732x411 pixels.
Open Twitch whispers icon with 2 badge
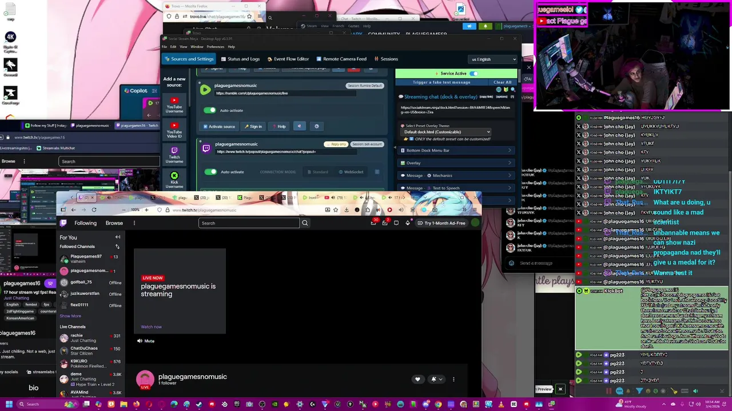point(385,223)
